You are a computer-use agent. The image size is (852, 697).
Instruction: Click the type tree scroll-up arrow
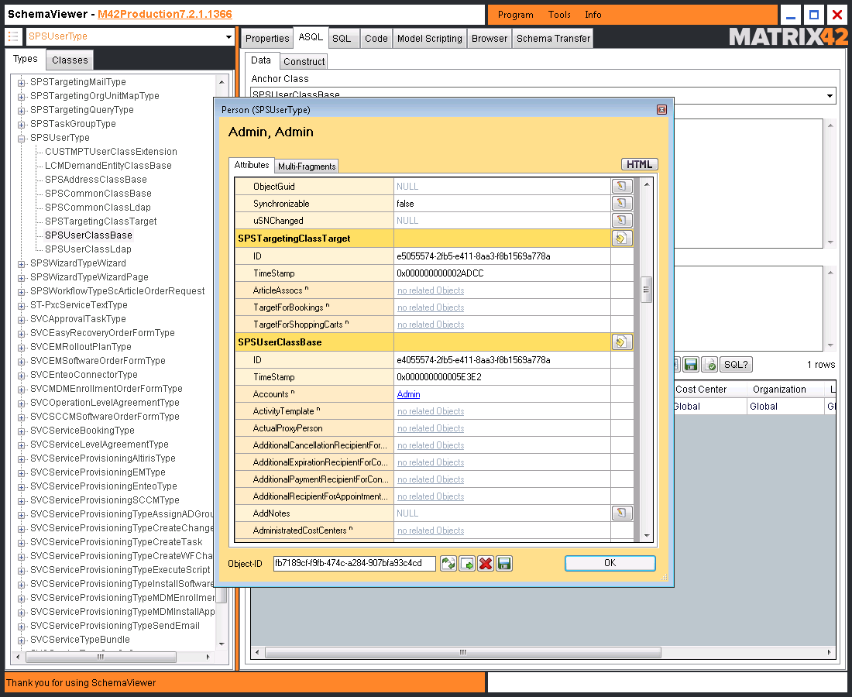222,82
